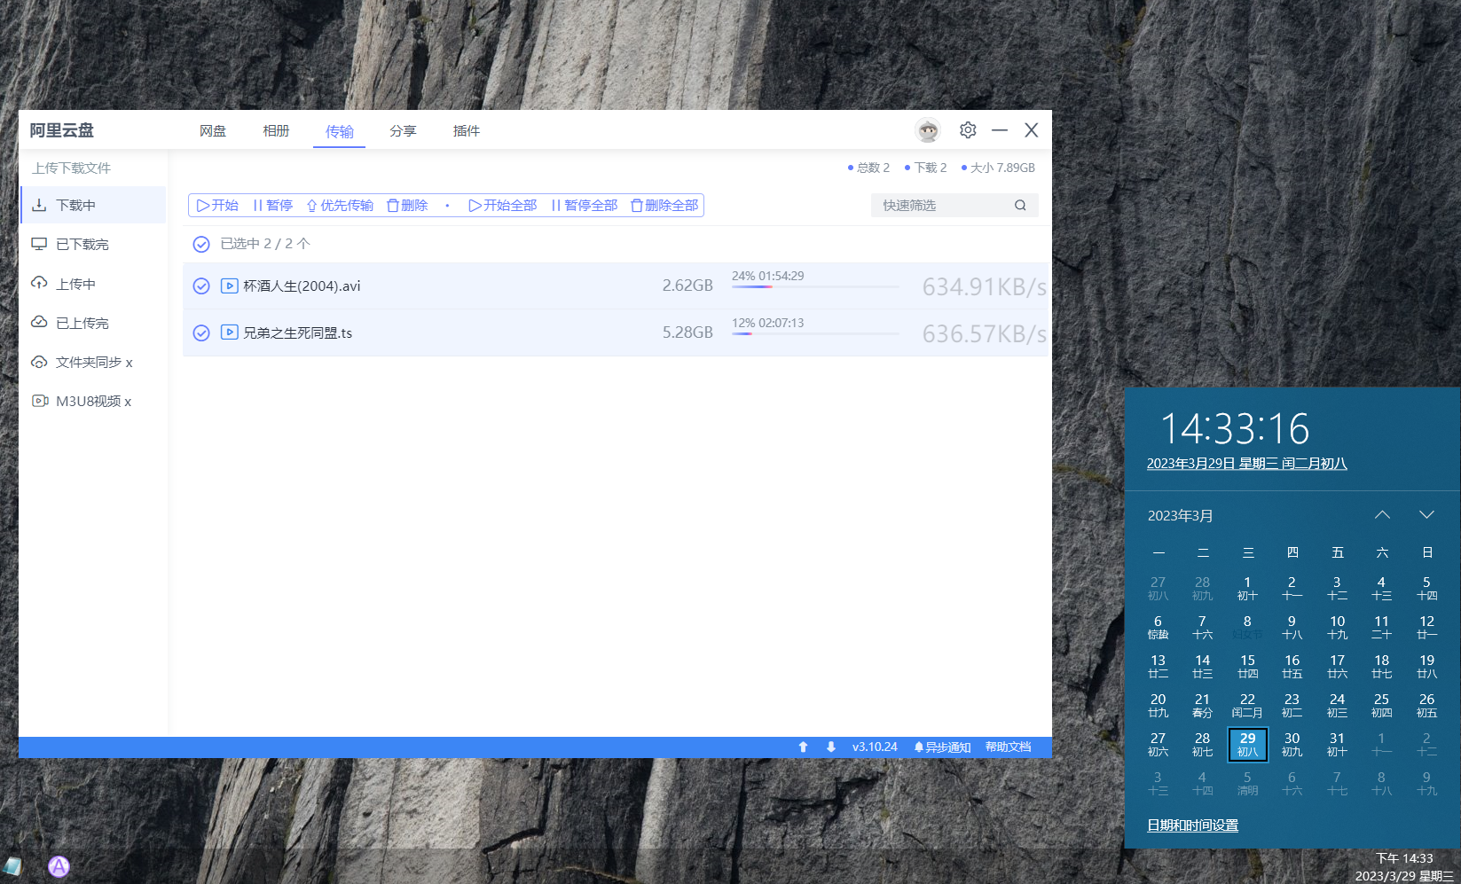Click the 快速筛选 input field

940,206
